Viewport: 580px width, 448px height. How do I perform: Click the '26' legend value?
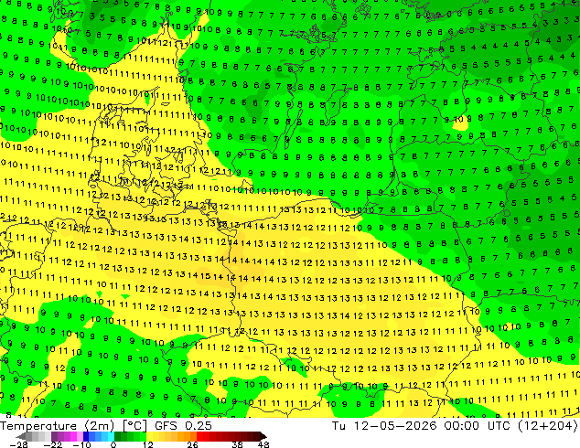[x=192, y=444]
